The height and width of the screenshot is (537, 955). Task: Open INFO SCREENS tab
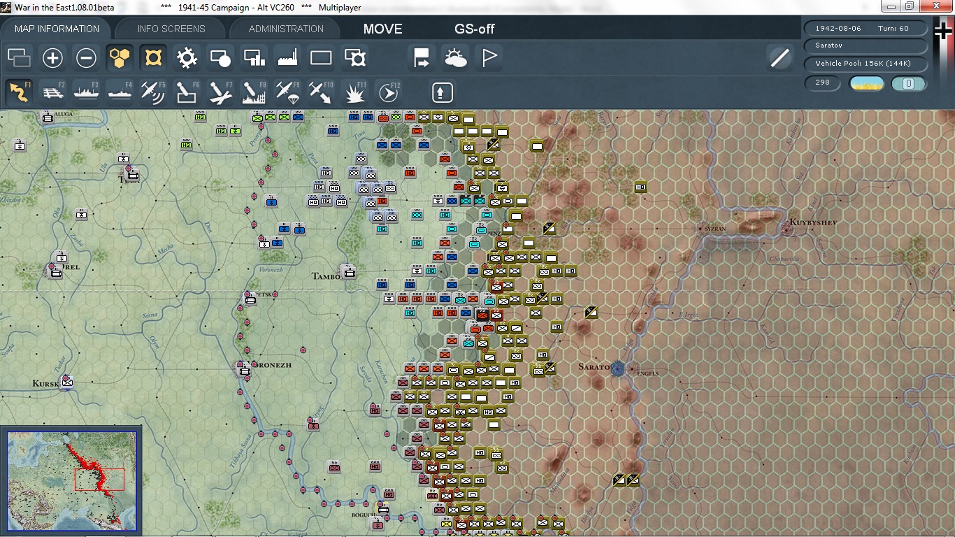click(171, 29)
